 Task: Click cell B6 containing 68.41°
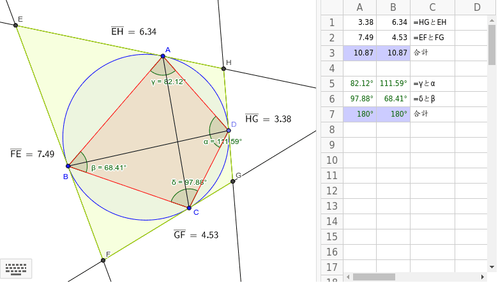[x=393, y=99]
